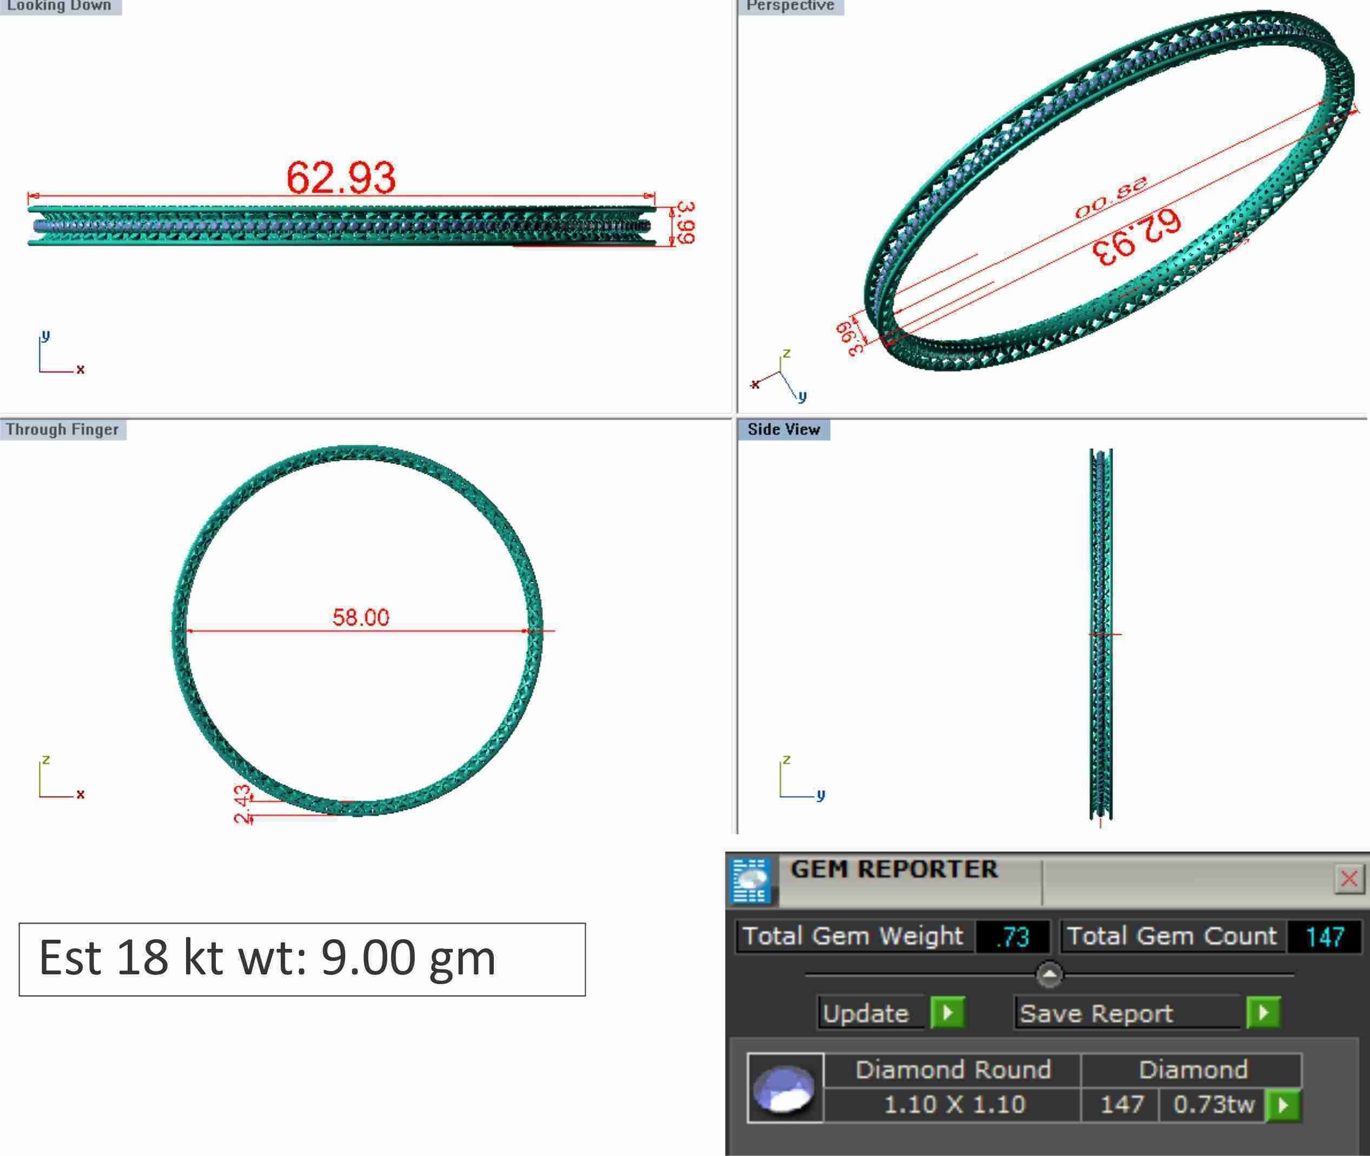Click the green arrow beside 0.73tw

tap(1283, 1105)
